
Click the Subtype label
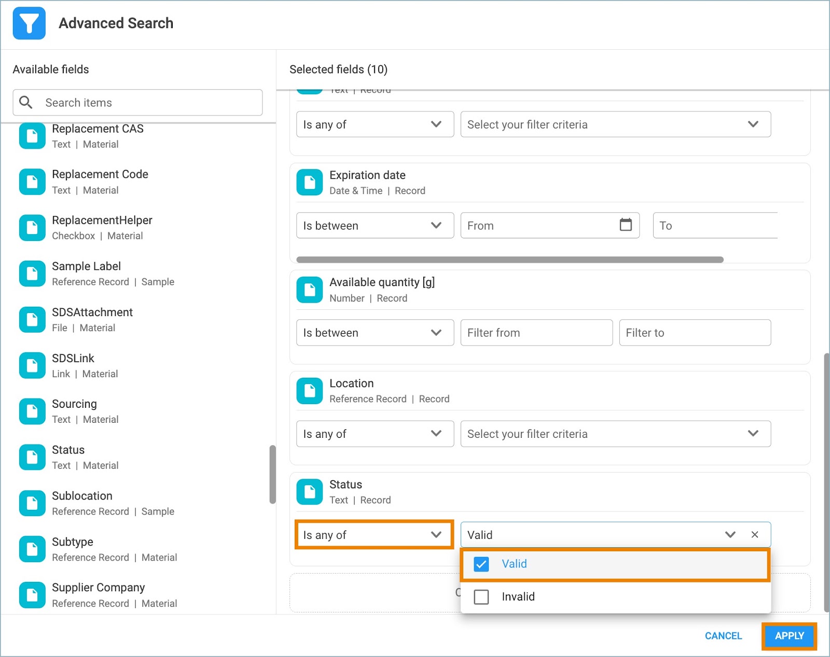pyautogui.click(x=73, y=542)
